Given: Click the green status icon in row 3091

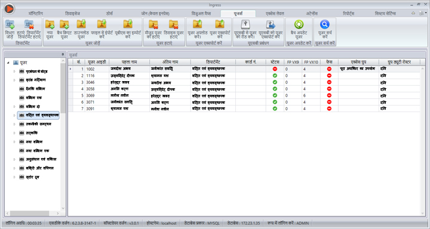Looking at the screenshot, I should [x=275, y=109].
